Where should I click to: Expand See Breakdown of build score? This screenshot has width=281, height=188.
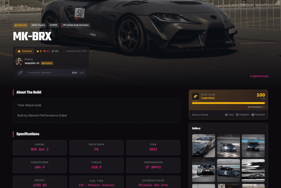tap(256, 107)
